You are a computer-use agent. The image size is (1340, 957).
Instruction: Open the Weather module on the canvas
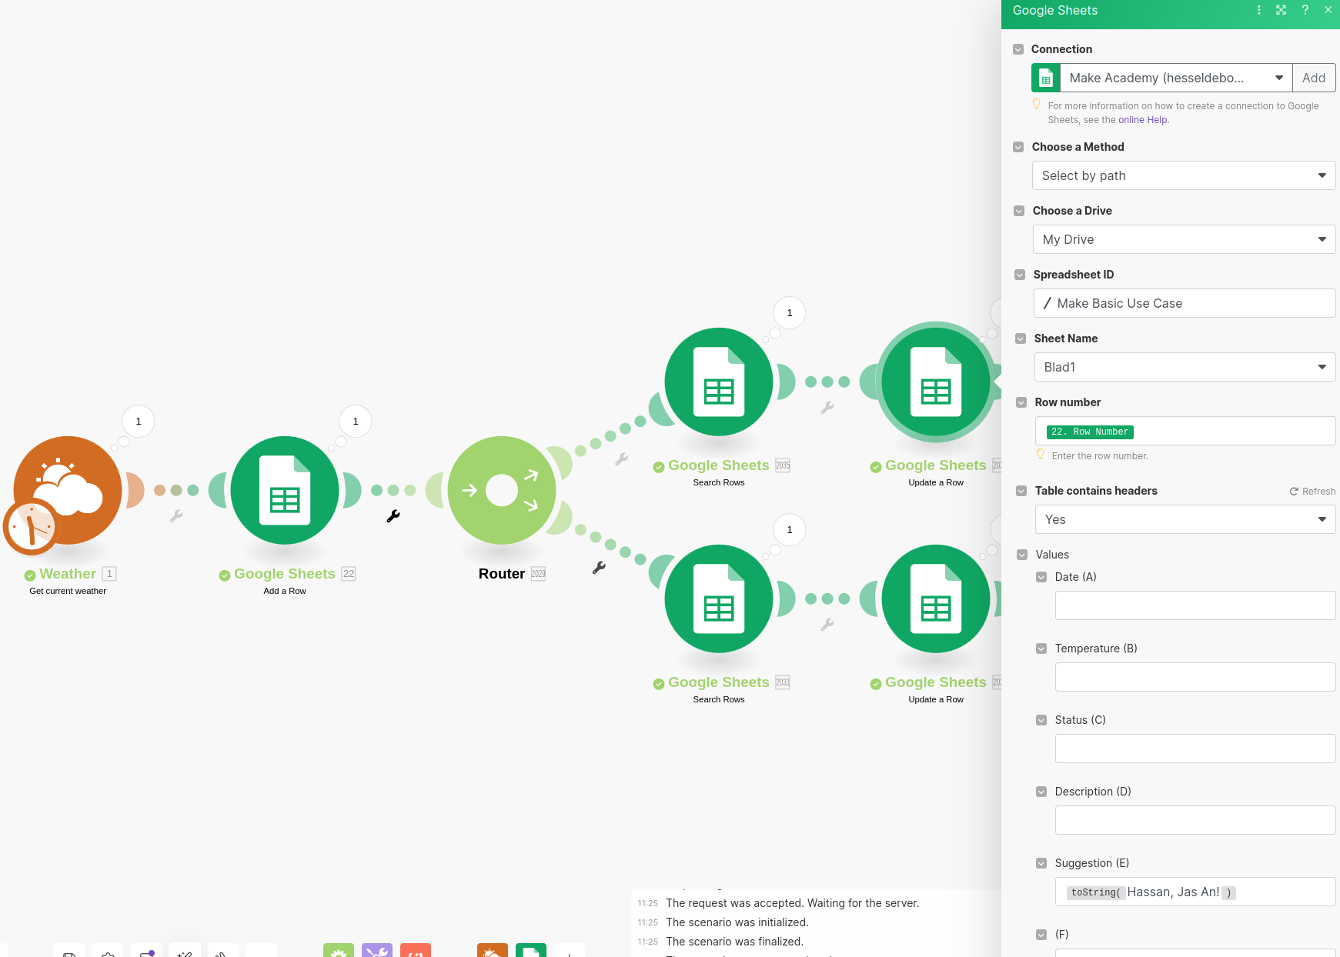pyautogui.click(x=68, y=490)
